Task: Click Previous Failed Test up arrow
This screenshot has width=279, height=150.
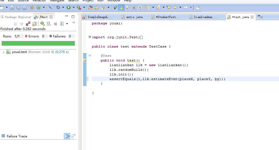Action: [x=22, y=24]
